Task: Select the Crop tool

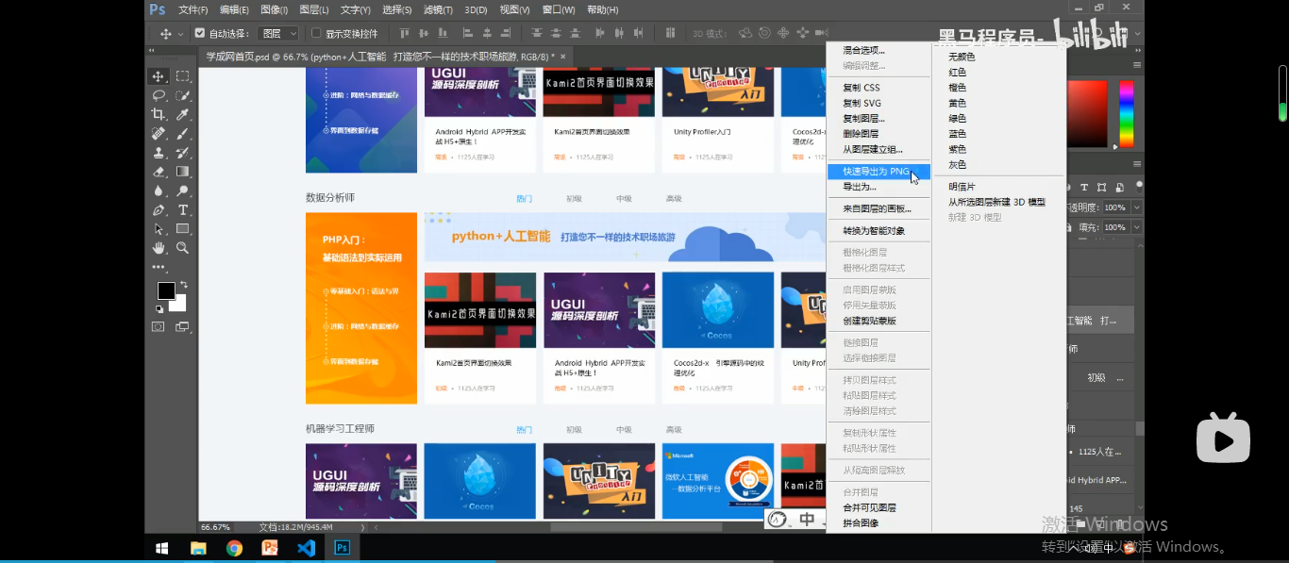Action: pos(159,114)
